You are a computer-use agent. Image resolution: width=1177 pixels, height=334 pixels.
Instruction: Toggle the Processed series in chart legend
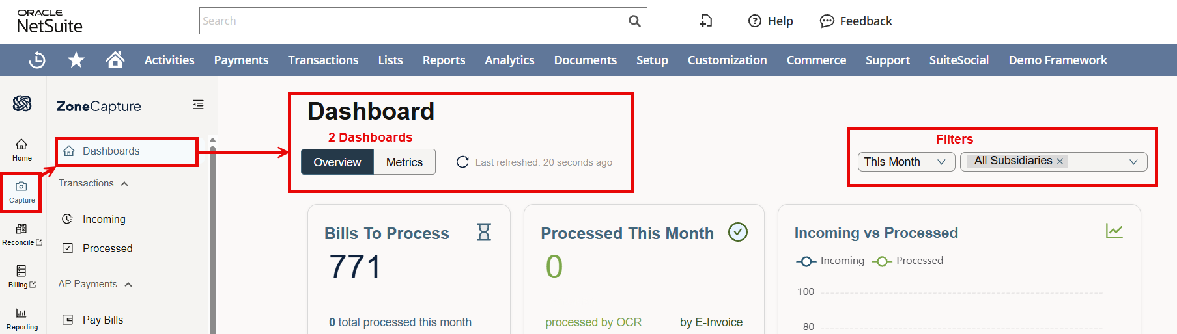coord(908,261)
